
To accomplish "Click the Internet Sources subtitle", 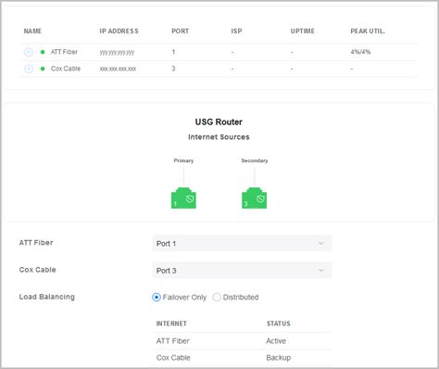I will click(x=219, y=137).
